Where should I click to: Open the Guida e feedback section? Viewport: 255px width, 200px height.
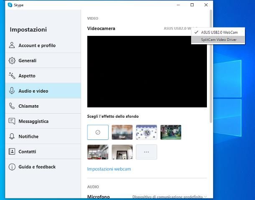click(43, 167)
